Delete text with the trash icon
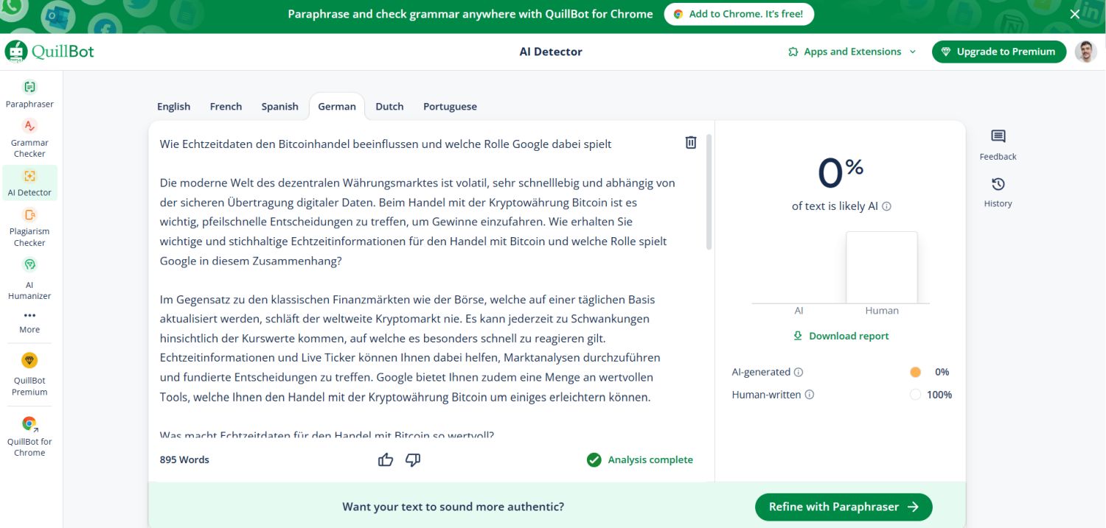Image resolution: width=1106 pixels, height=528 pixels. (690, 143)
